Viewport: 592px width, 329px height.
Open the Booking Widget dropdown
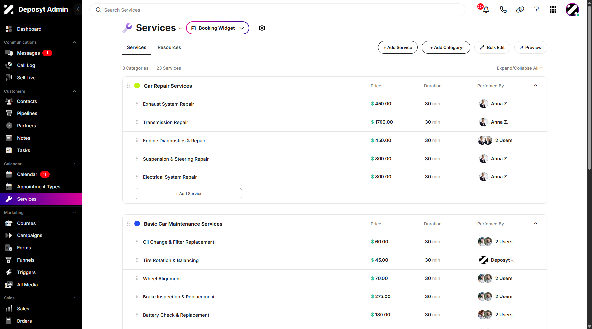tap(217, 28)
